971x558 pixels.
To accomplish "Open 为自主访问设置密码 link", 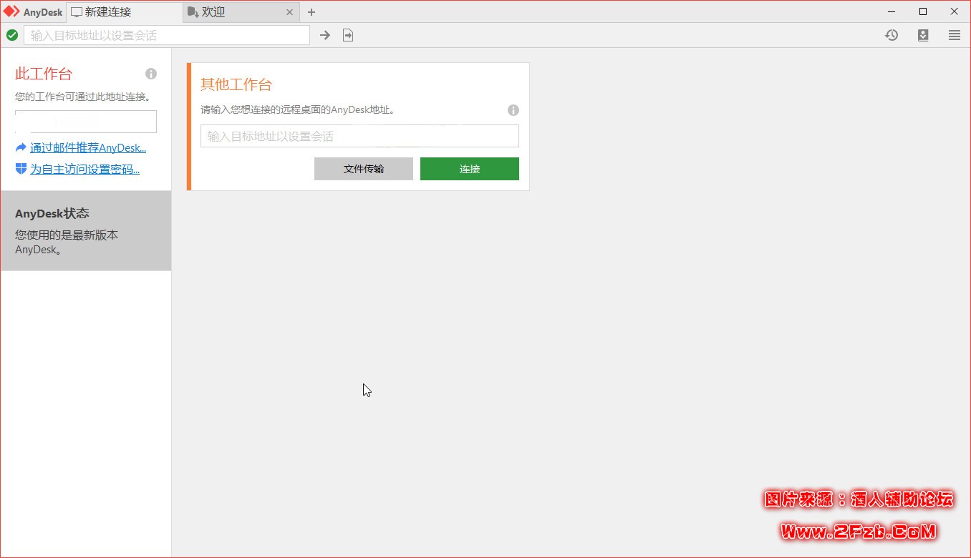I will pos(84,169).
